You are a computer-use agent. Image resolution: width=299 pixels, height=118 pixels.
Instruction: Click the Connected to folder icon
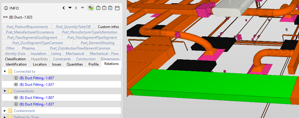[x=10, y=72]
